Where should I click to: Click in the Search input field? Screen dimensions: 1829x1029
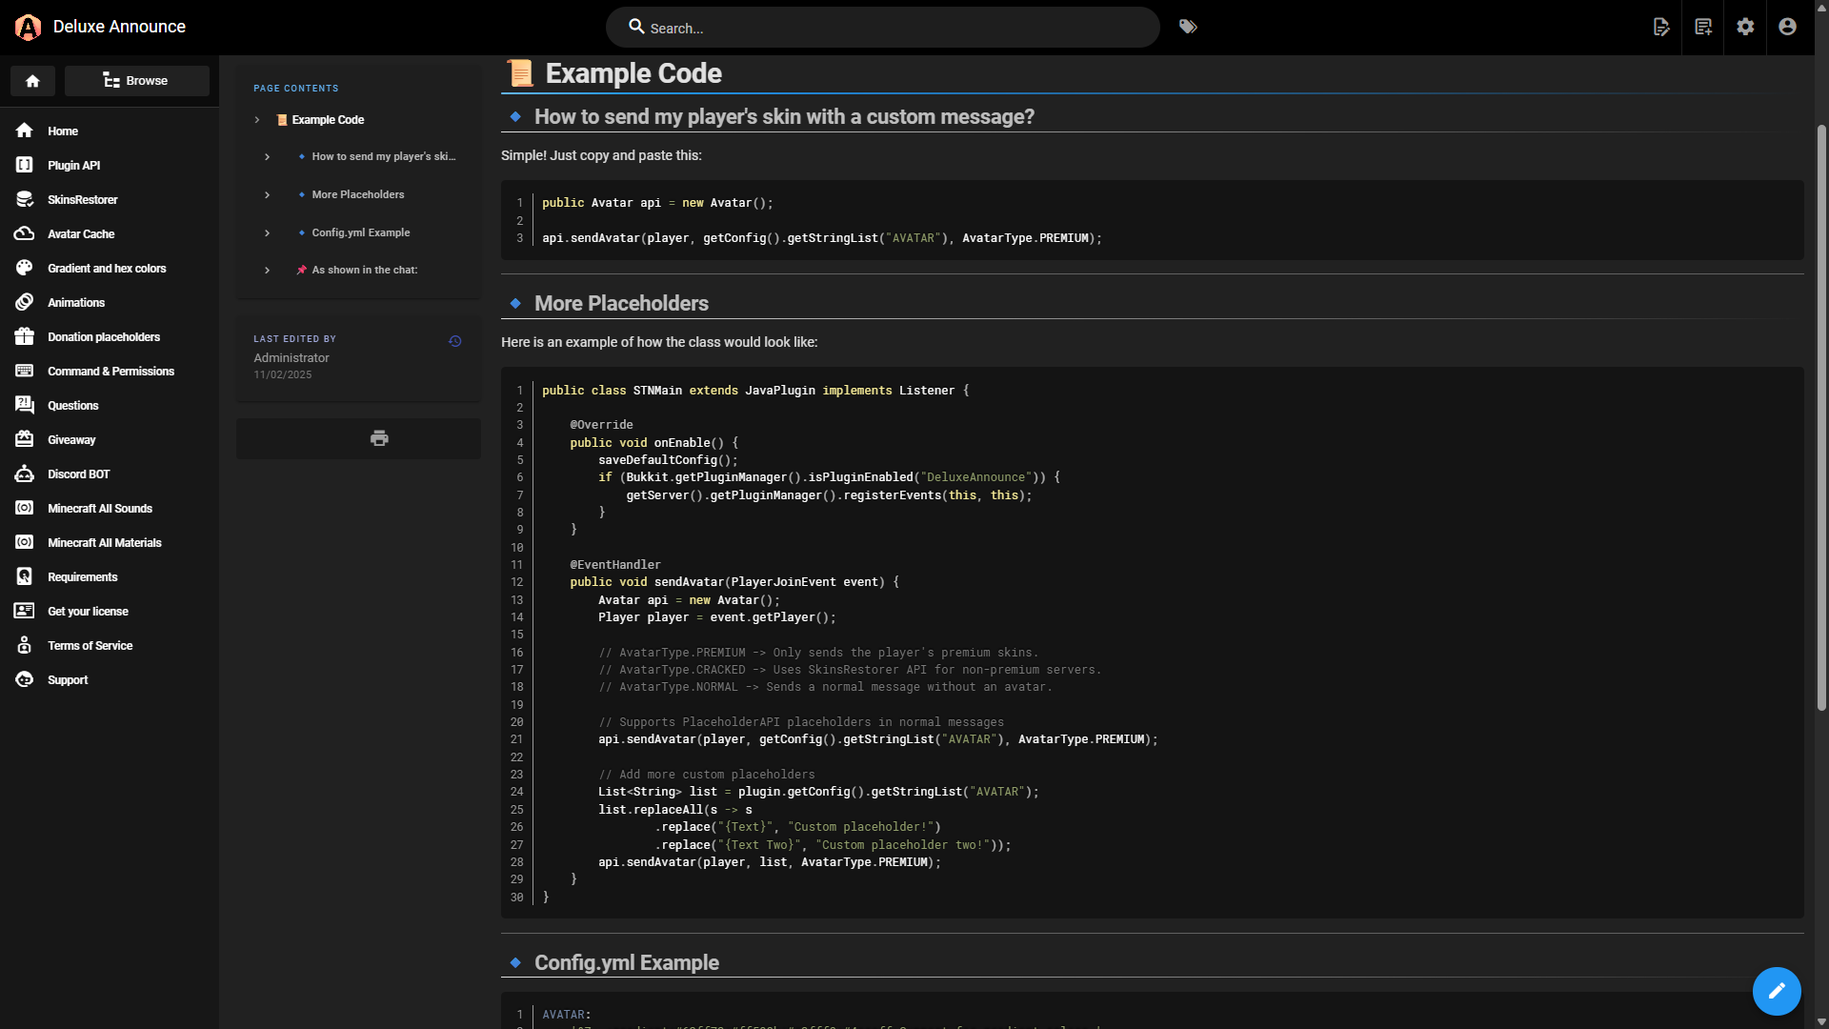[x=895, y=29]
